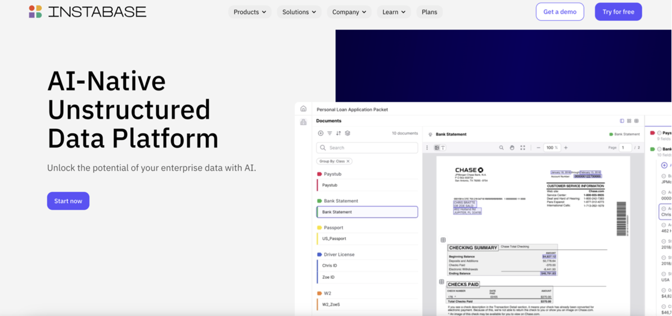Viewport: 672px width, 316px height.
Task: Click the highlighted account number 000000122700000
Action: tap(588, 176)
